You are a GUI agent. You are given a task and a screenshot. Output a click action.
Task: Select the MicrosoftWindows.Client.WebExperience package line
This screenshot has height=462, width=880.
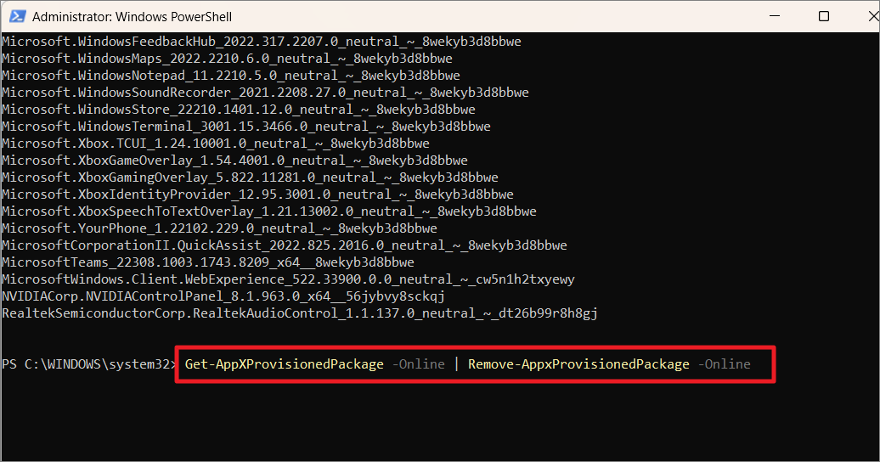coord(289,279)
